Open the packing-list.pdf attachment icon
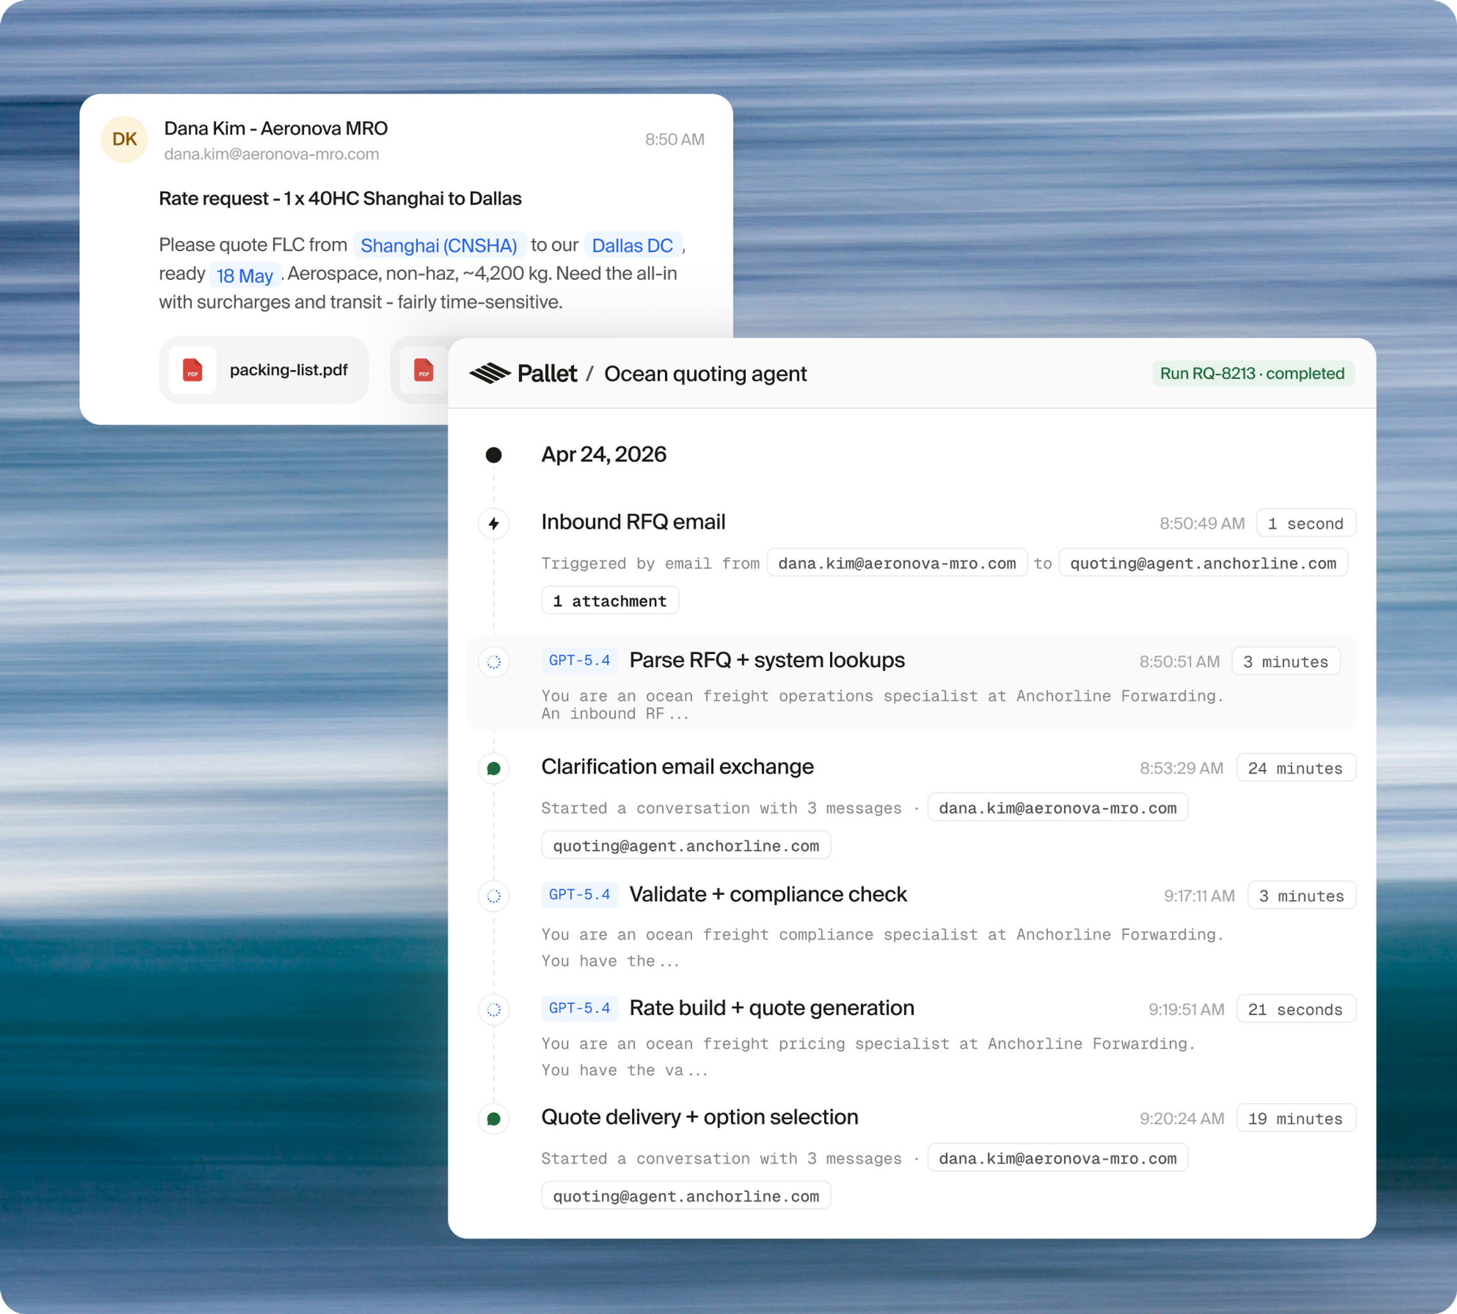This screenshot has width=1457, height=1314. point(192,371)
